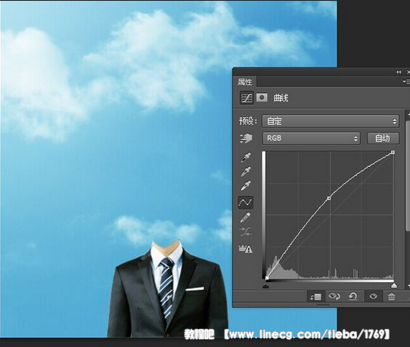This screenshot has height=347, width=410.
Task: Select the white point eyedropper
Action: (246, 185)
